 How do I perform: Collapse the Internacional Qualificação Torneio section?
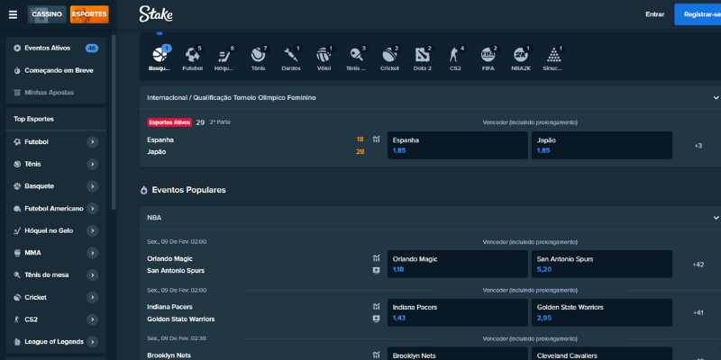(x=716, y=98)
